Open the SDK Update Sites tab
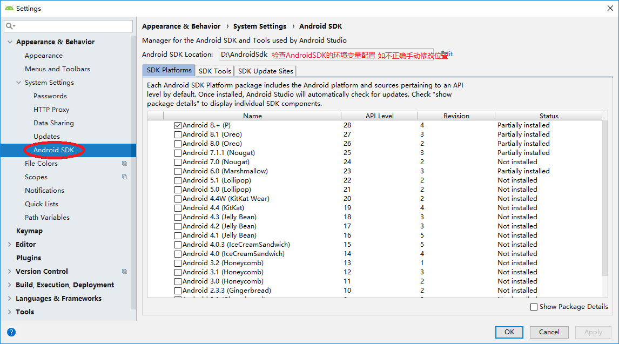Viewport: 619px width, 344px height. point(265,71)
